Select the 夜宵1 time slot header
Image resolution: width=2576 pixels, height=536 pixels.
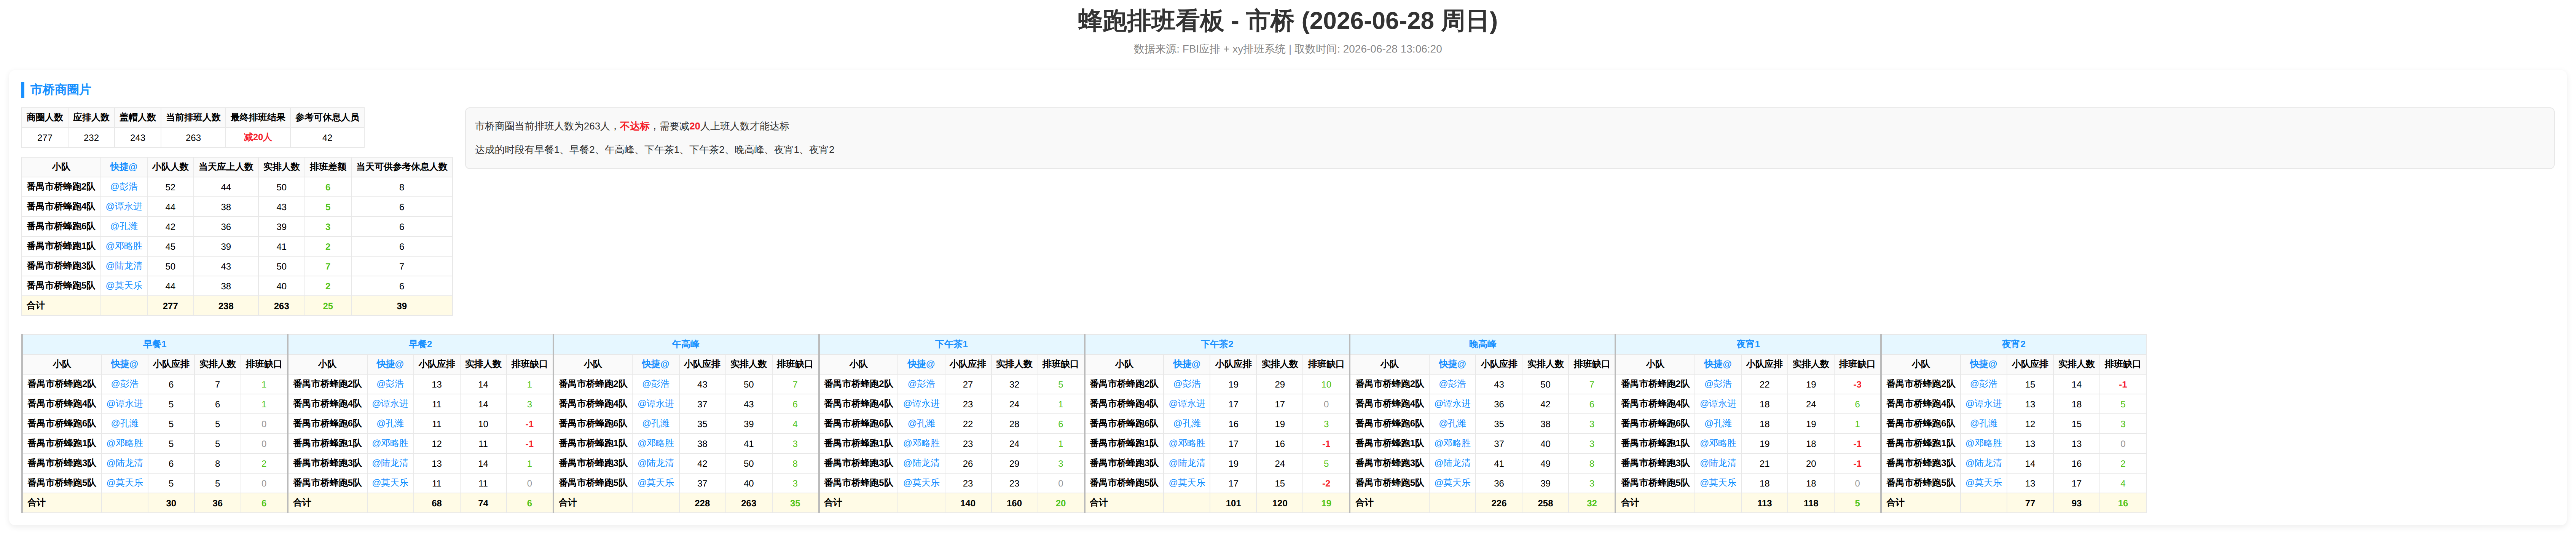point(1748,344)
